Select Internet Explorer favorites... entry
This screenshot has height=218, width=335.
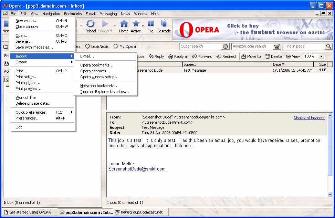click(106, 92)
